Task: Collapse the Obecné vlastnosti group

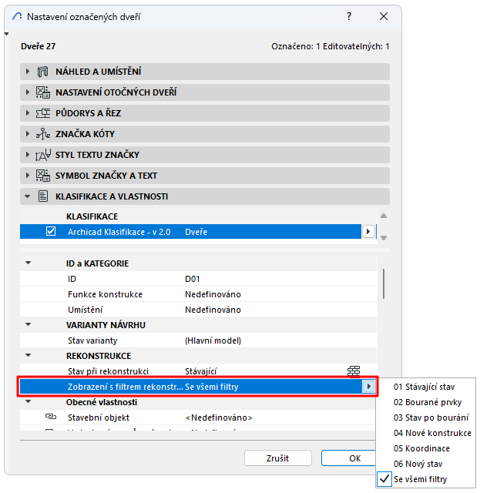Action: click(x=29, y=401)
